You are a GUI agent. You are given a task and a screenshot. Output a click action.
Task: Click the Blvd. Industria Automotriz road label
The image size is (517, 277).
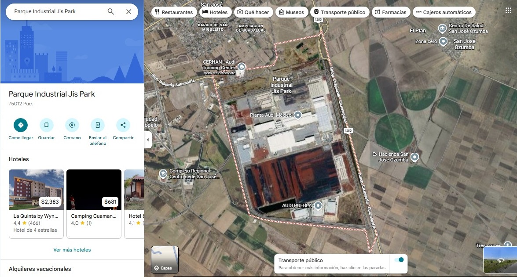coord(173,81)
